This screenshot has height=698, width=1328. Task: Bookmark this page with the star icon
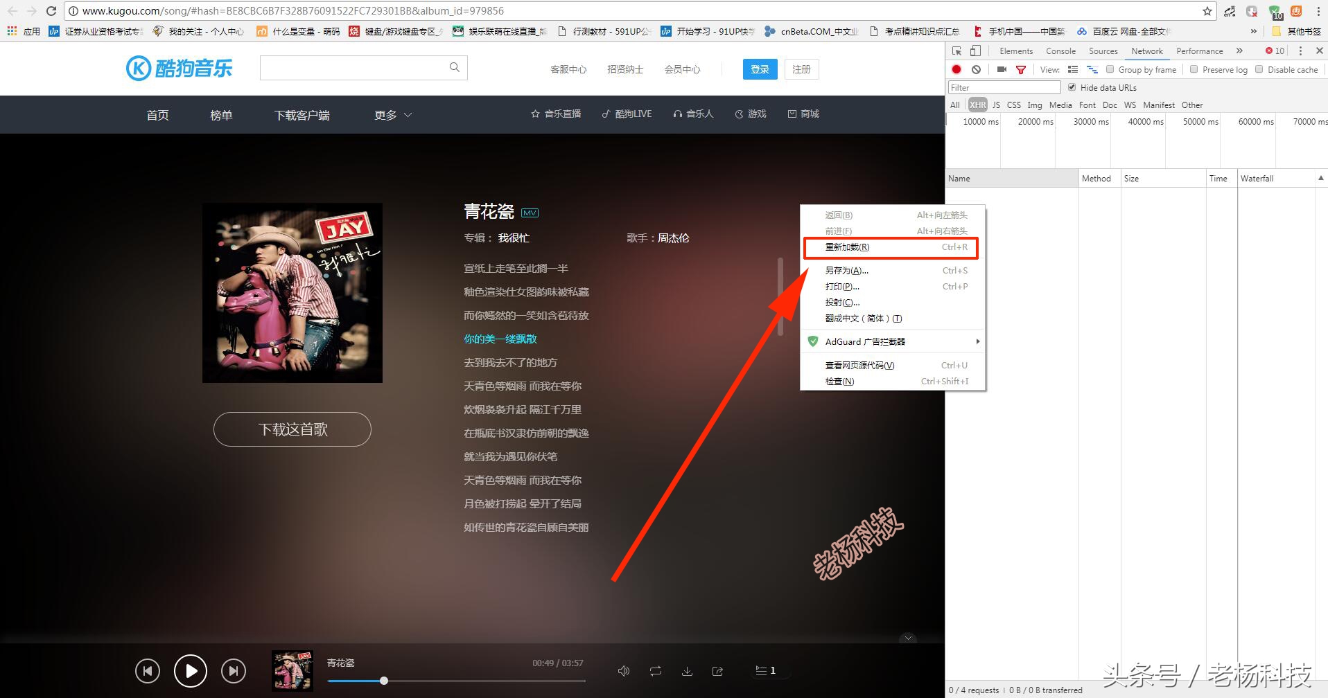click(1207, 11)
